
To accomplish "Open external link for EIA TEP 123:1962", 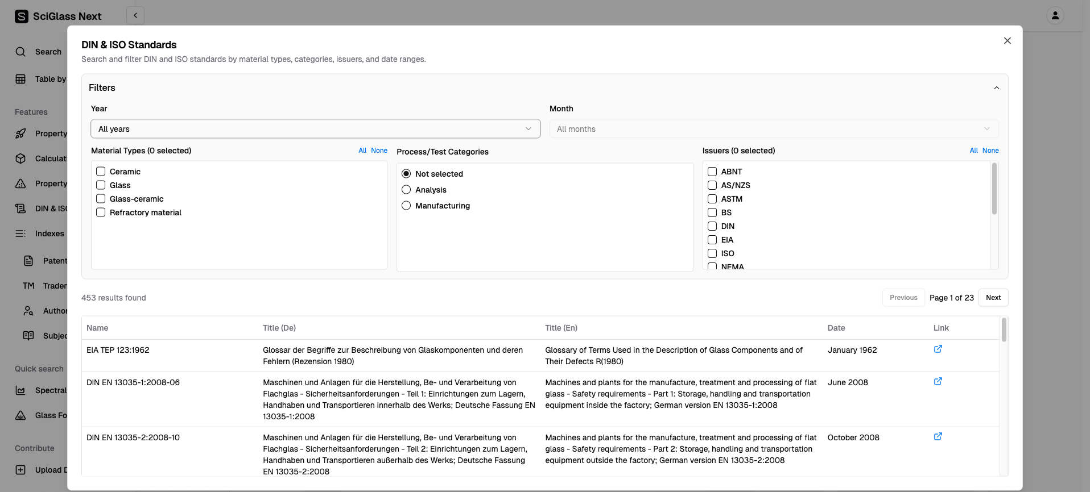I will tap(938, 349).
